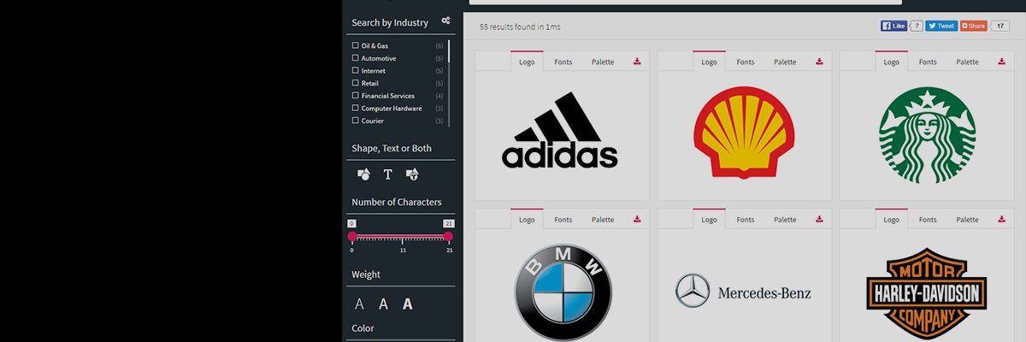Click the Mercedes-Benz logo image

click(x=743, y=292)
